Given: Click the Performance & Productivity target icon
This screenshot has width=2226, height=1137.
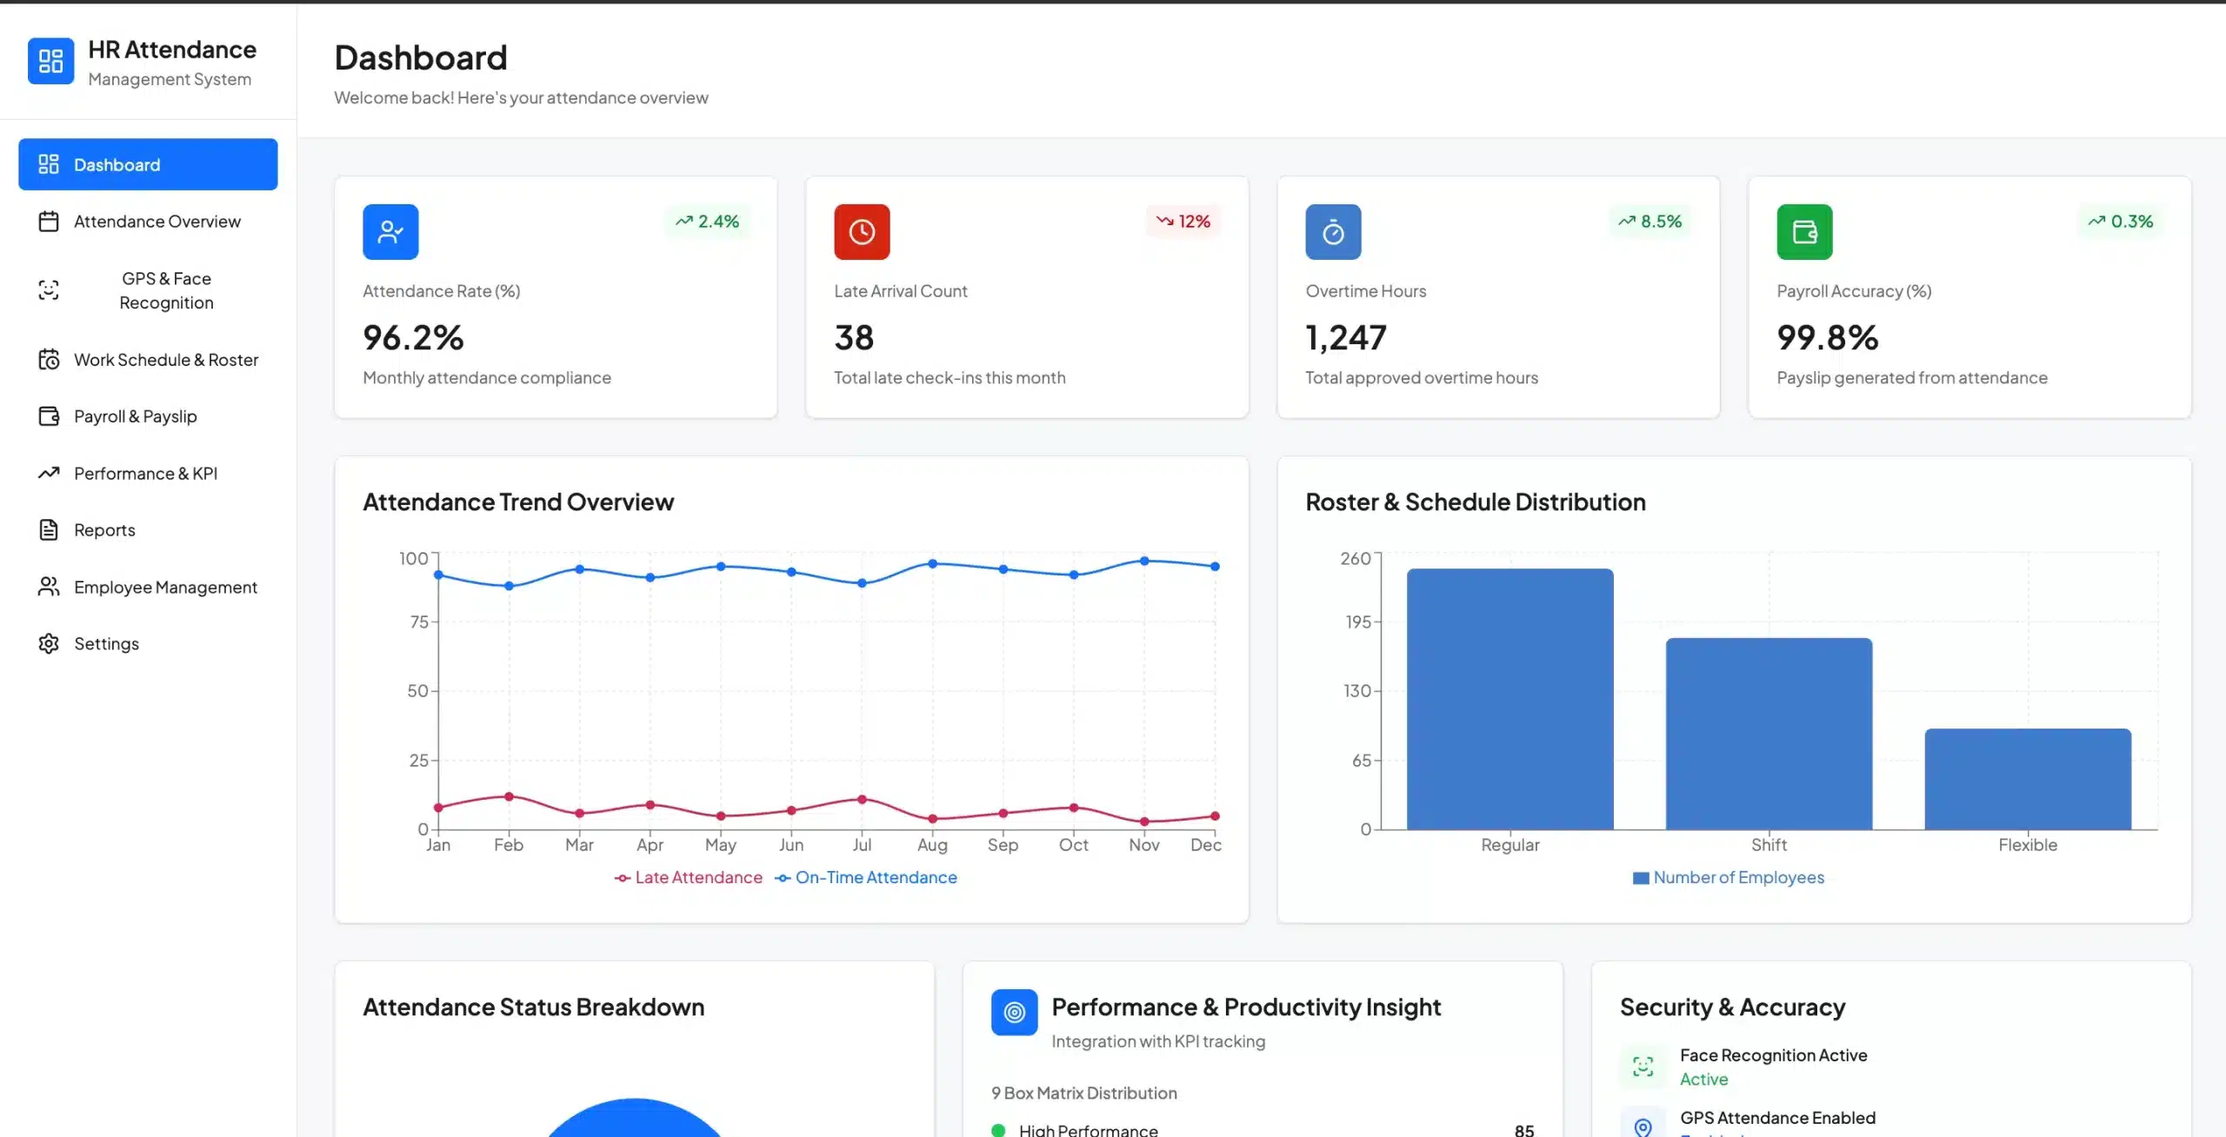Looking at the screenshot, I should click(x=1014, y=1012).
